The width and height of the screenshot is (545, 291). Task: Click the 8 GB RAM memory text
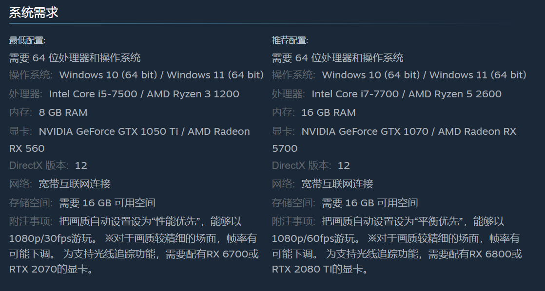[63, 112]
